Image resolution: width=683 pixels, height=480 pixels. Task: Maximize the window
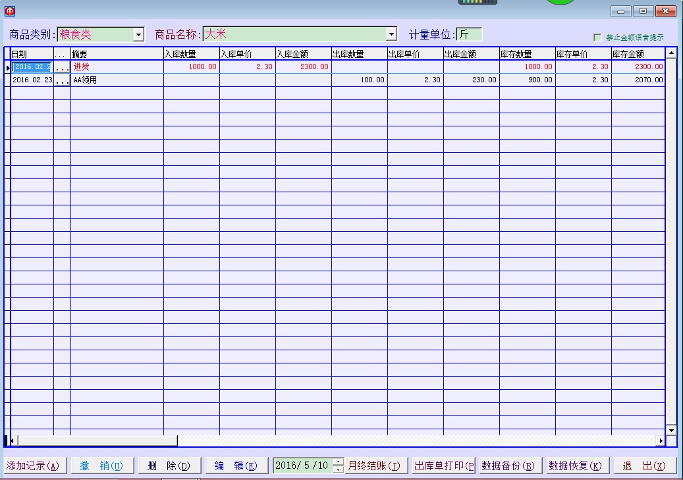643,11
